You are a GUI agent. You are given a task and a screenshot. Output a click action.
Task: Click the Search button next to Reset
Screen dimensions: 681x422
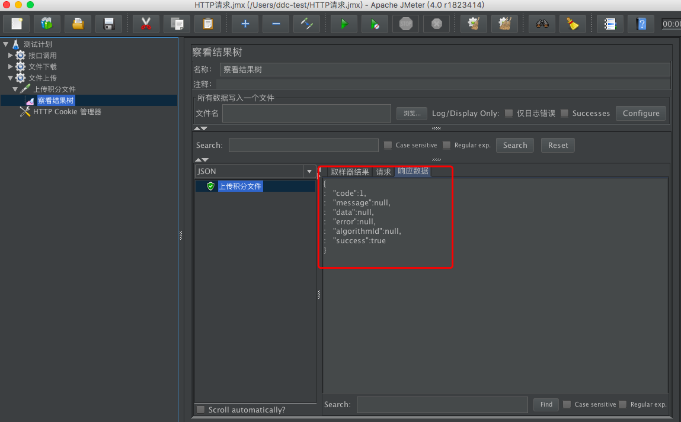click(x=515, y=145)
